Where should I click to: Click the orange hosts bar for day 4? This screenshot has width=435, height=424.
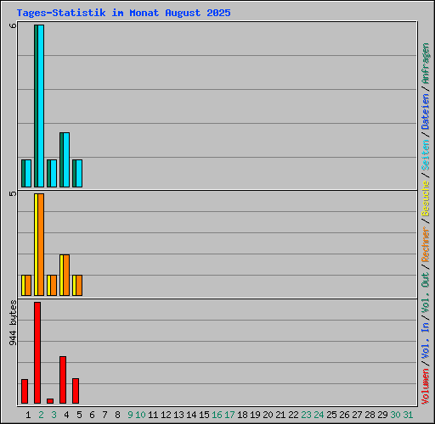[66, 276]
